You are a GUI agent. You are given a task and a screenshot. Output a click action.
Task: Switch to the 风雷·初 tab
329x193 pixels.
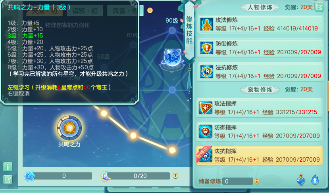click(125, 10)
